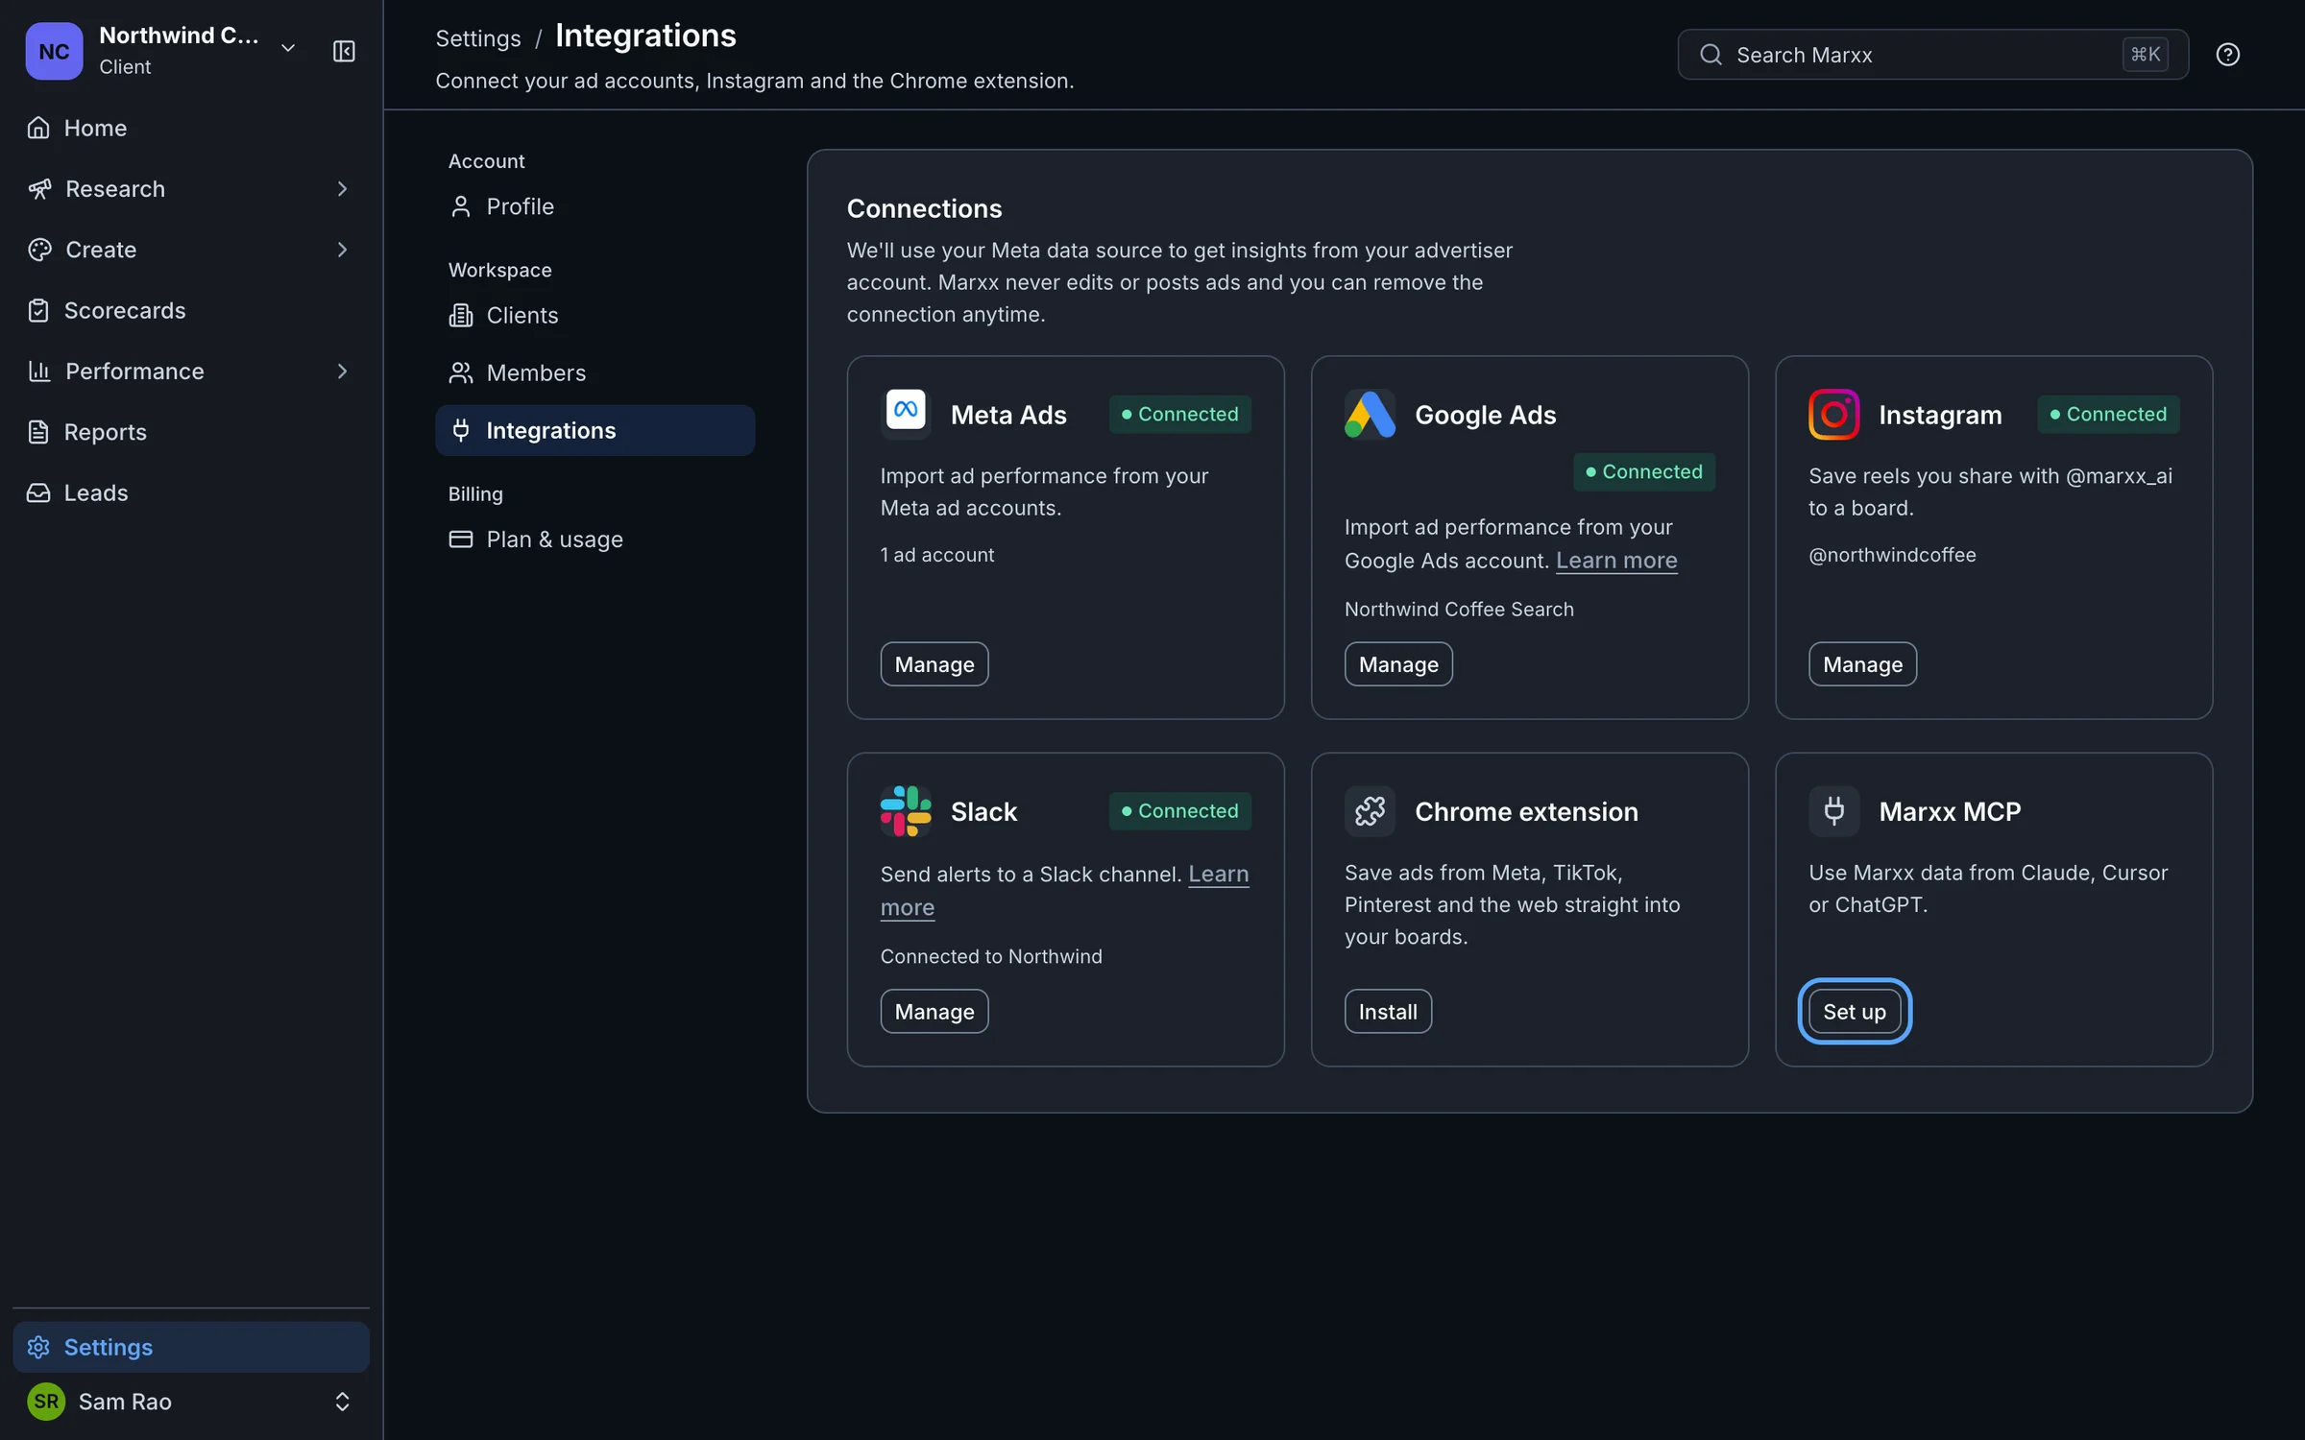Select Integrations in the settings navigation
The height and width of the screenshot is (1440, 2305).
pyautogui.click(x=594, y=430)
